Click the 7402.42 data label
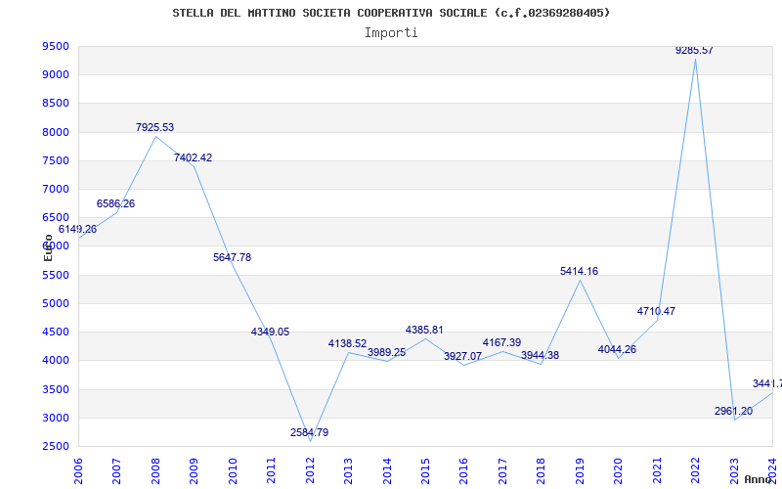Screen dimensions: 782x489 193,157
